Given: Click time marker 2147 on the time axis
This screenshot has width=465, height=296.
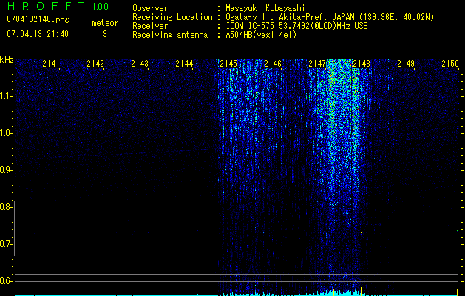Looking at the screenshot, I should pyautogui.click(x=317, y=64).
